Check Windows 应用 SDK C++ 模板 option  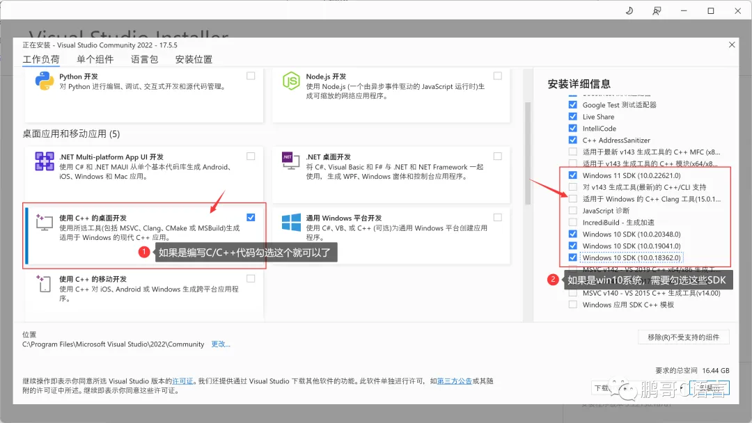[572, 304]
